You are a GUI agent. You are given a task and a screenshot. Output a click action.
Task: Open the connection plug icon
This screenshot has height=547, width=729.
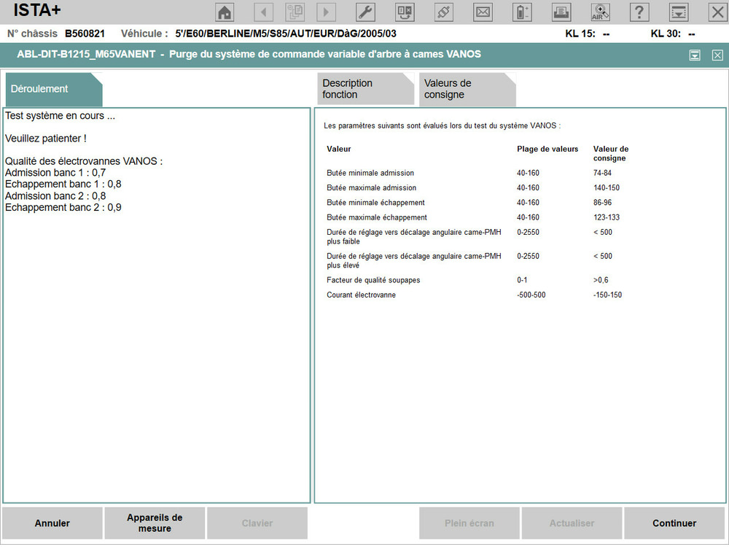click(443, 12)
